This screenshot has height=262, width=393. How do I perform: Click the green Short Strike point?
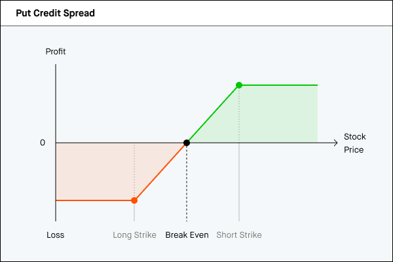(x=239, y=85)
